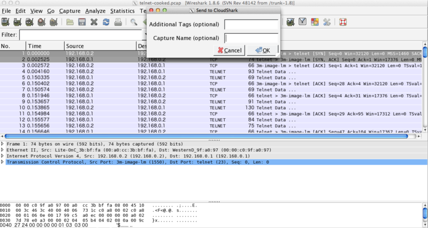Open Analyze menu
Image resolution: width=428 pixels, height=228 pixels.
pos(95,11)
